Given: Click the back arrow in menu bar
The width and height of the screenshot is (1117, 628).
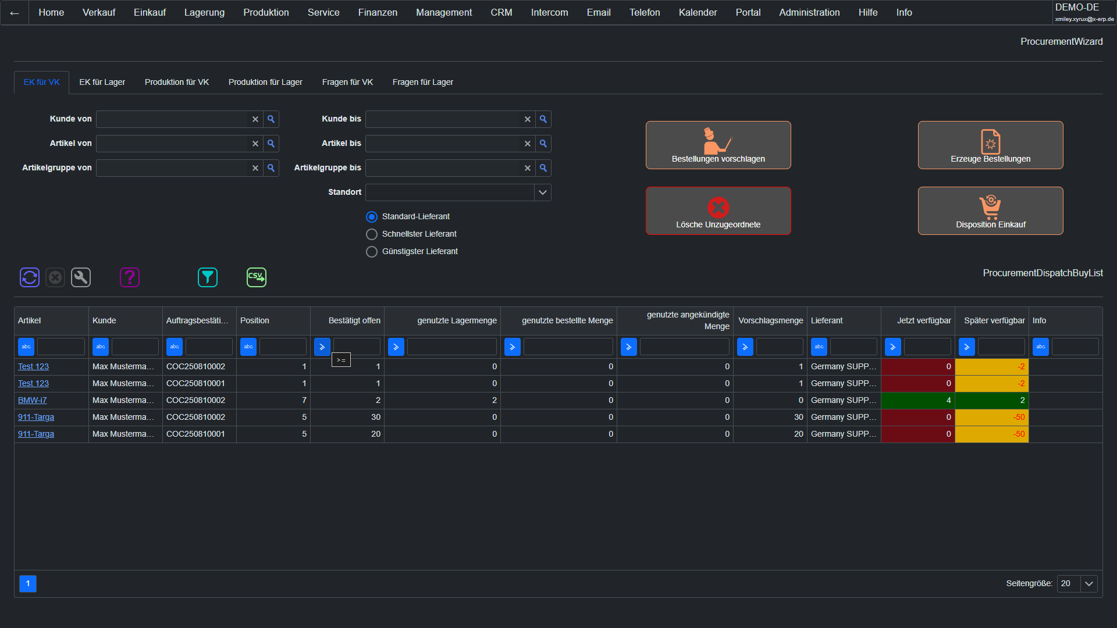Looking at the screenshot, I should [x=15, y=13].
